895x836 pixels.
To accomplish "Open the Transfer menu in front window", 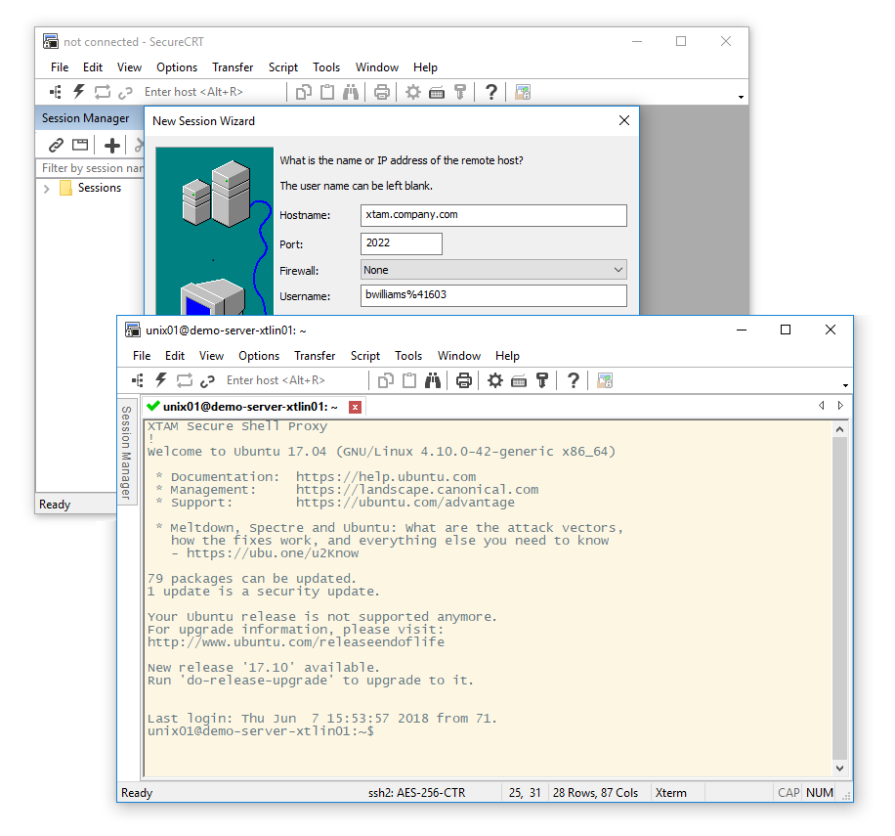I will click(x=315, y=356).
